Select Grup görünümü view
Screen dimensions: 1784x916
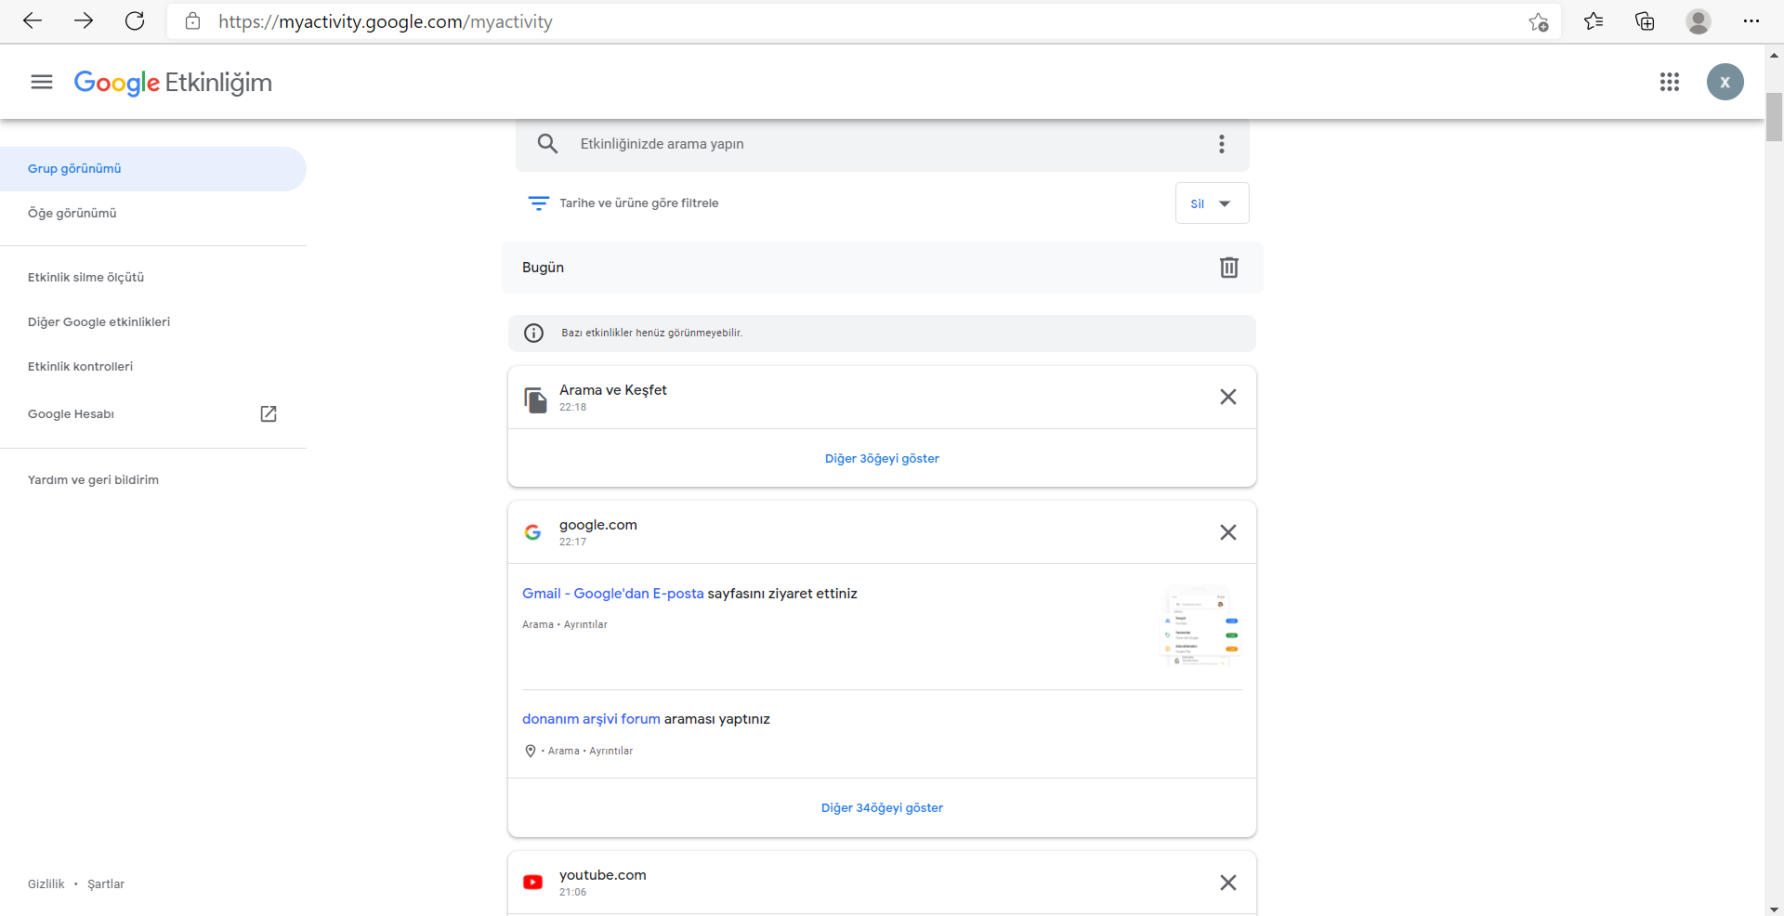click(74, 169)
